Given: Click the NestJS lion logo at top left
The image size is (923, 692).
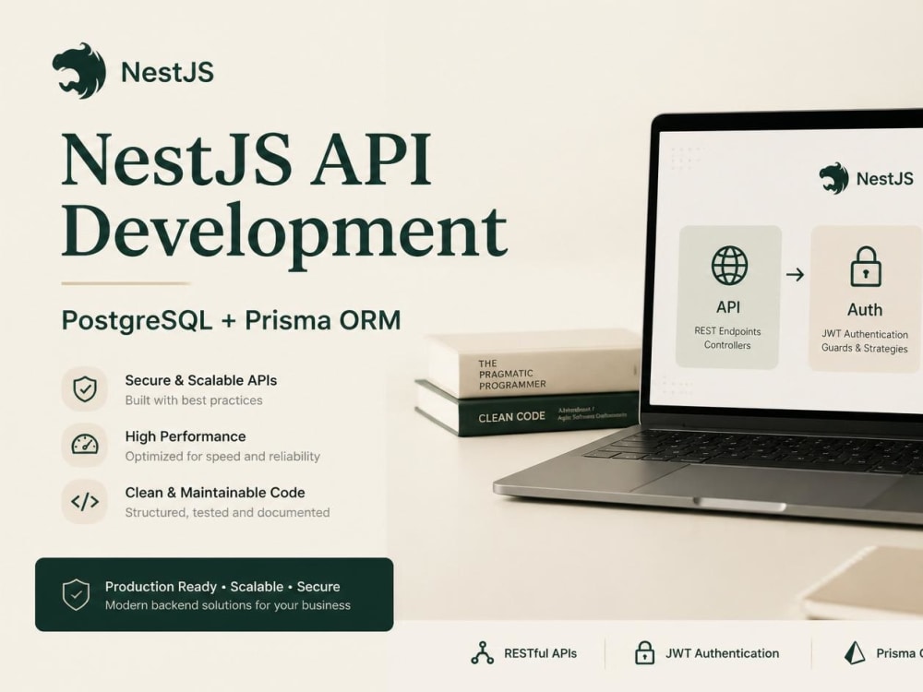Looking at the screenshot, I should click(78, 71).
